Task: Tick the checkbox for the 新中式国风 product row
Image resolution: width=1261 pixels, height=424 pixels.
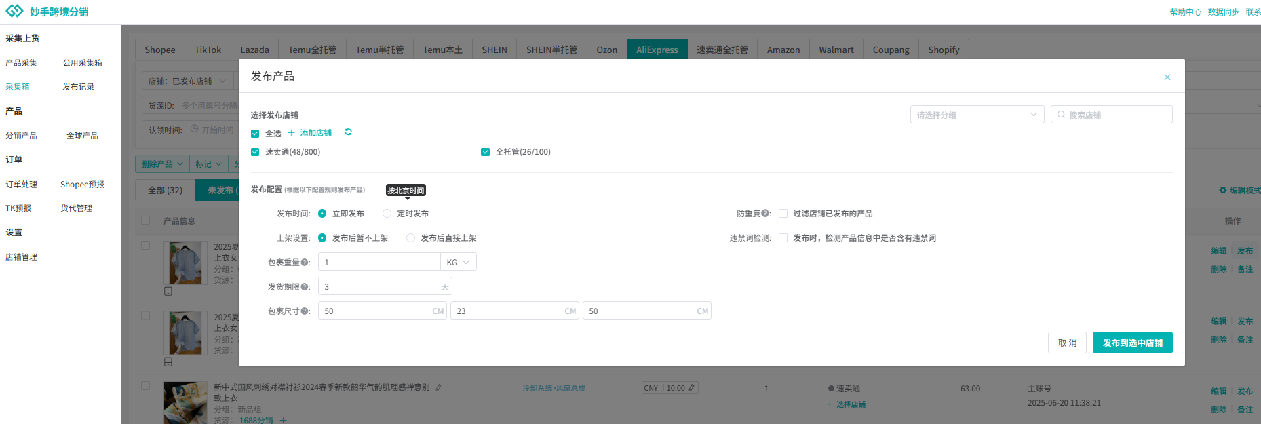Action: [145, 386]
